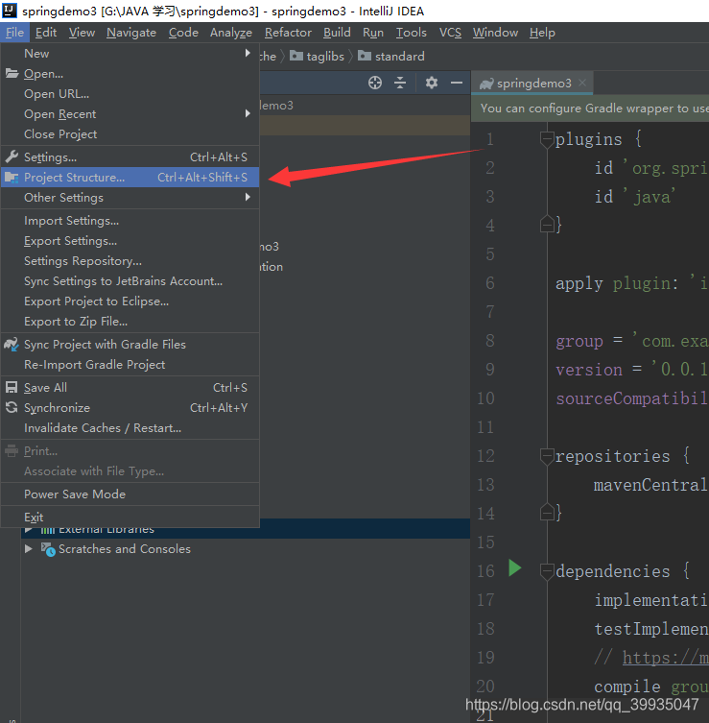Click the Settings wrench icon
The height and width of the screenshot is (723, 709).
tap(12, 157)
